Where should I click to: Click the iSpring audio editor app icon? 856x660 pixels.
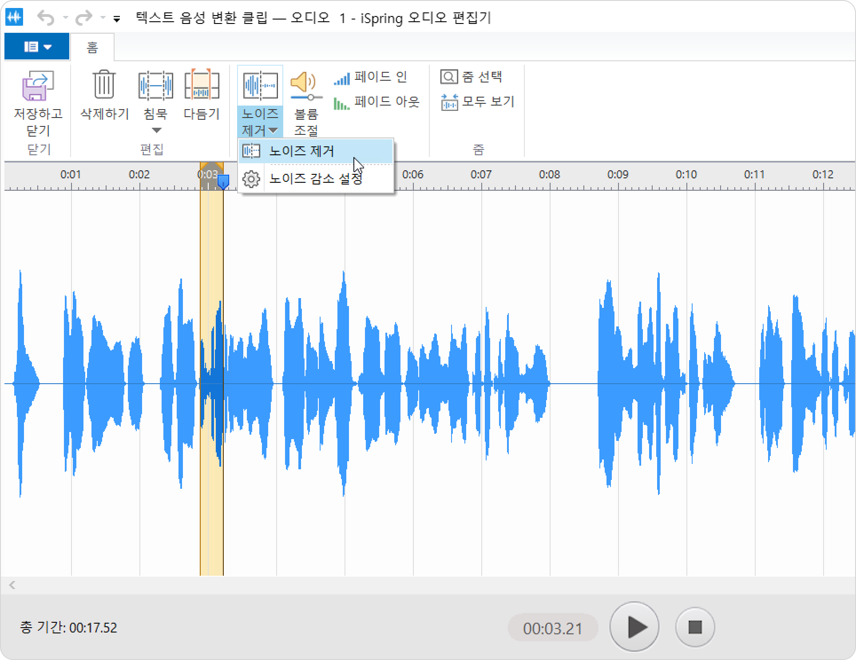15,18
